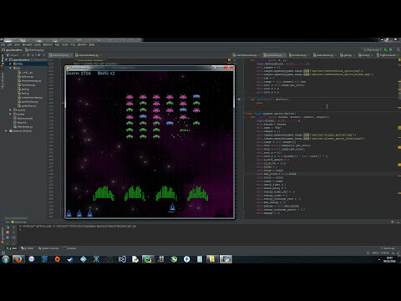401x301 pixels.
Task: Open the run configuration dropdown
Action: pos(373,49)
